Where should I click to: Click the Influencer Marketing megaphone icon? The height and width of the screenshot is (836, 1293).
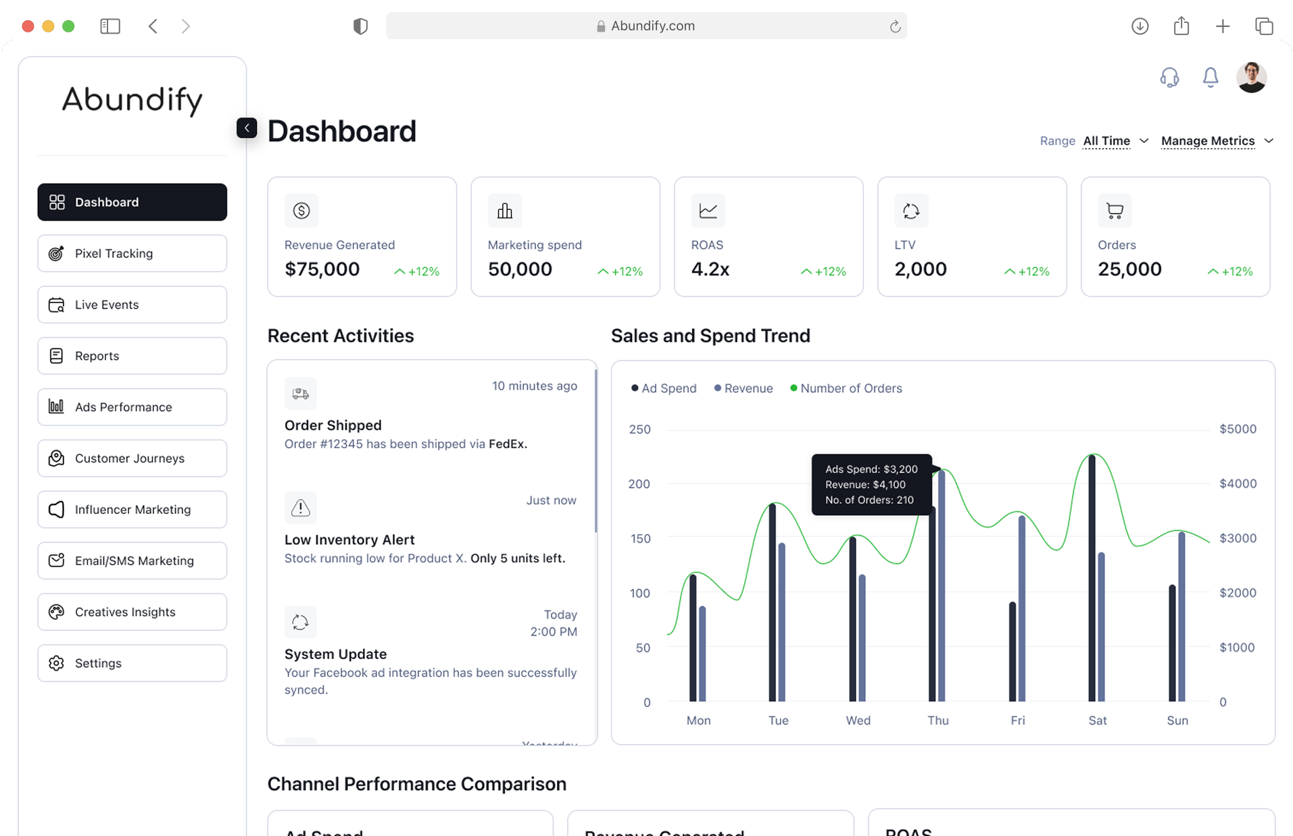point(57,509)
